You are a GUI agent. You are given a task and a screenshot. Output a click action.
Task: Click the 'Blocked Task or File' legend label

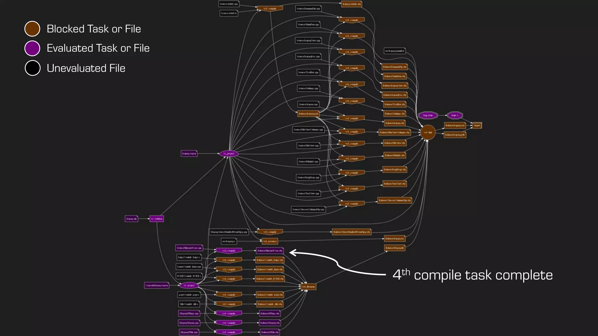click(94, 29)
